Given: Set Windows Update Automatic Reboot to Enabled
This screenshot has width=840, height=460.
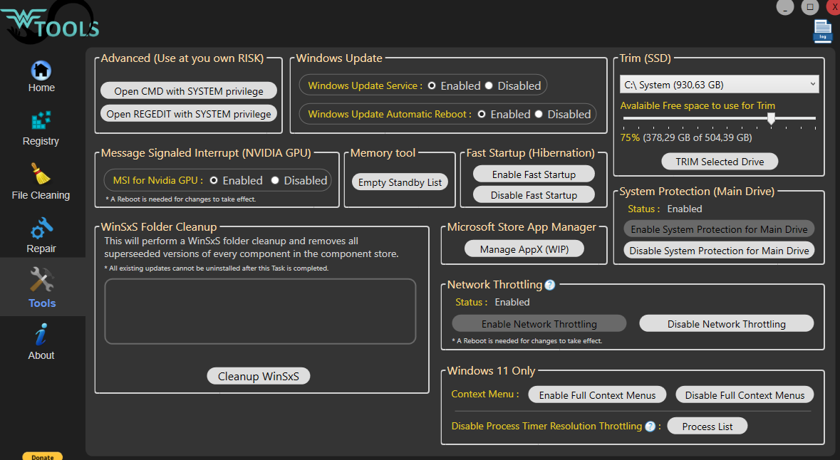Looking at the screenshot, I should point(482,114).
